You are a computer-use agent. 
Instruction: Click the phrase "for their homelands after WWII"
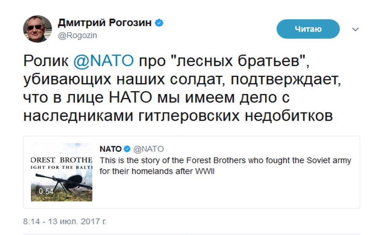(x=156, y=172)
